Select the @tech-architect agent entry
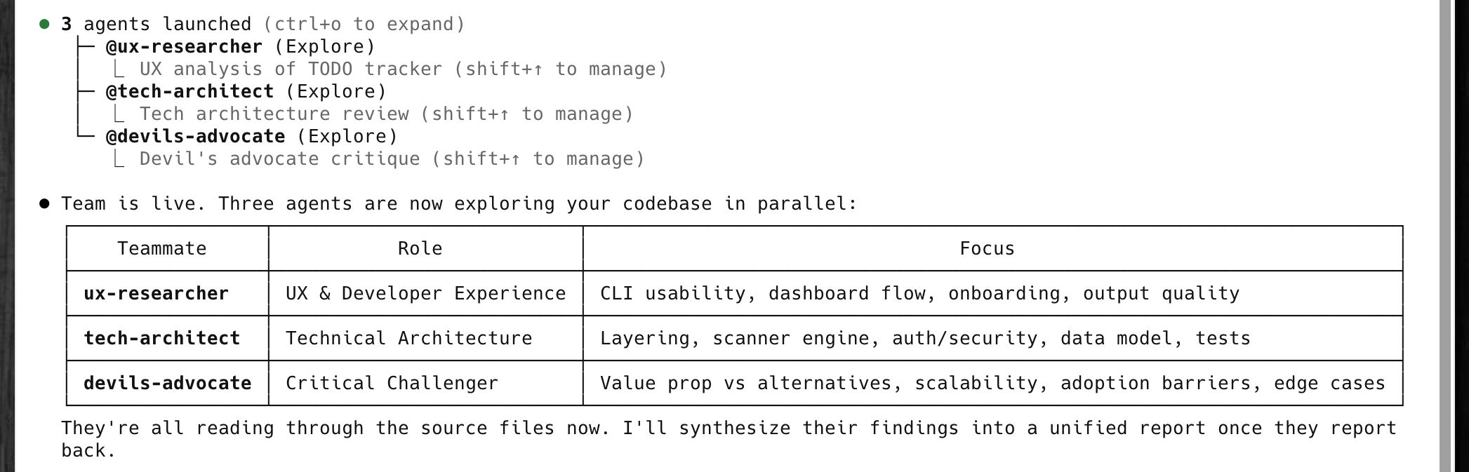1469x472 pixels. point(190,92)
